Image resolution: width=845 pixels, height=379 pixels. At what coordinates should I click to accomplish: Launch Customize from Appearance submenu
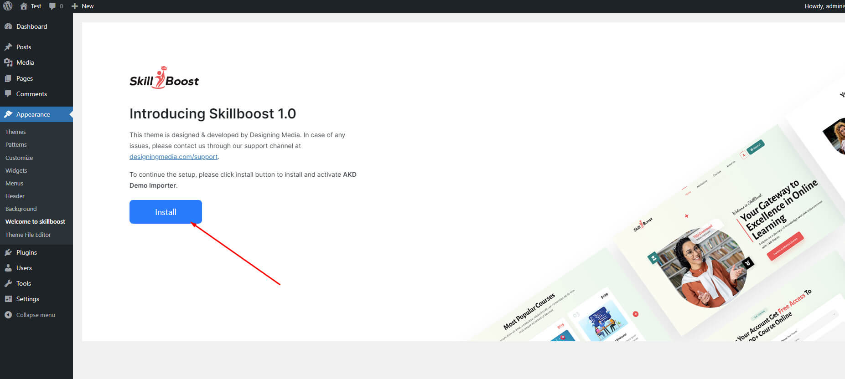coord(19,158)
